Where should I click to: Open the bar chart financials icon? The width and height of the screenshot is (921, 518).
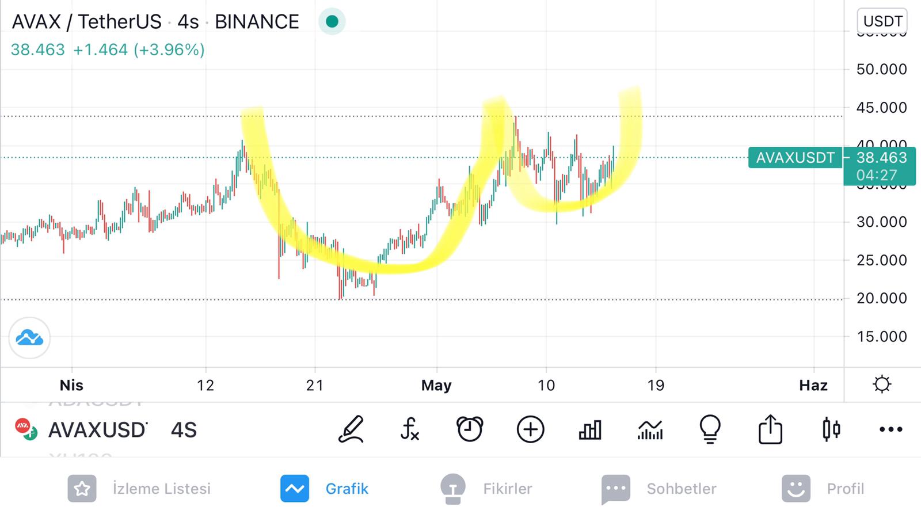point(590,429)
